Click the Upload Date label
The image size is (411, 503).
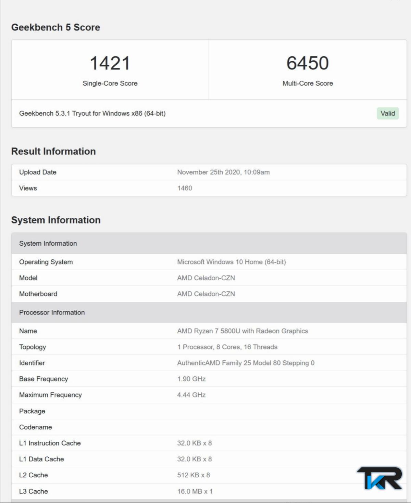38,172
